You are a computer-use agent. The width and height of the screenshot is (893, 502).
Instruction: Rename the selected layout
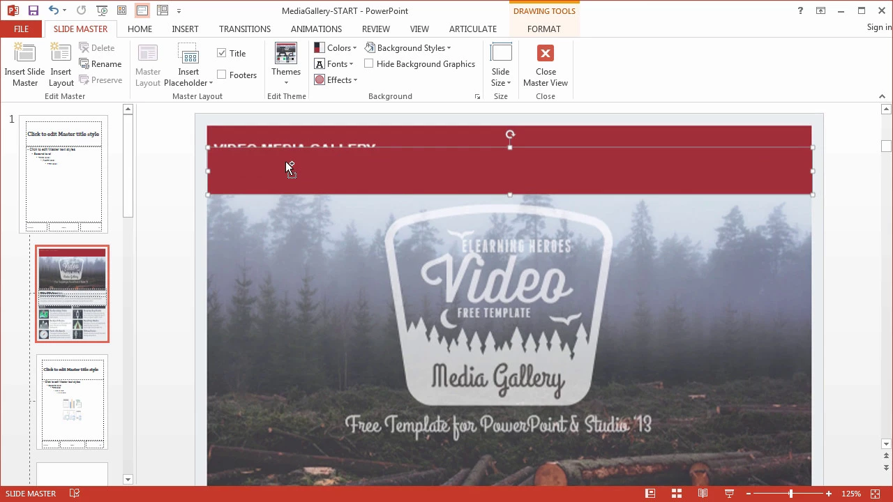100,64
